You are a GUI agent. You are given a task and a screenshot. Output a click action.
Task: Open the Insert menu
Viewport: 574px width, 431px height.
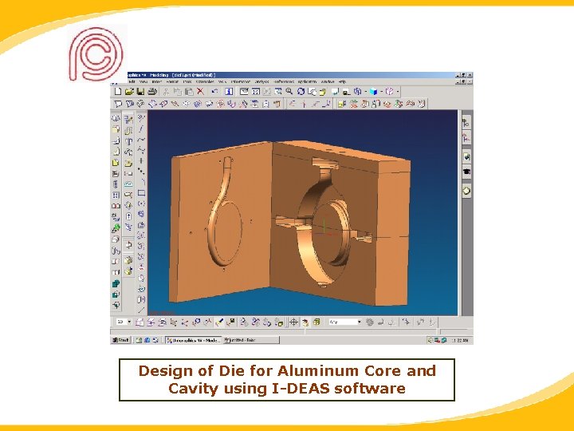[x=157, y=81]
